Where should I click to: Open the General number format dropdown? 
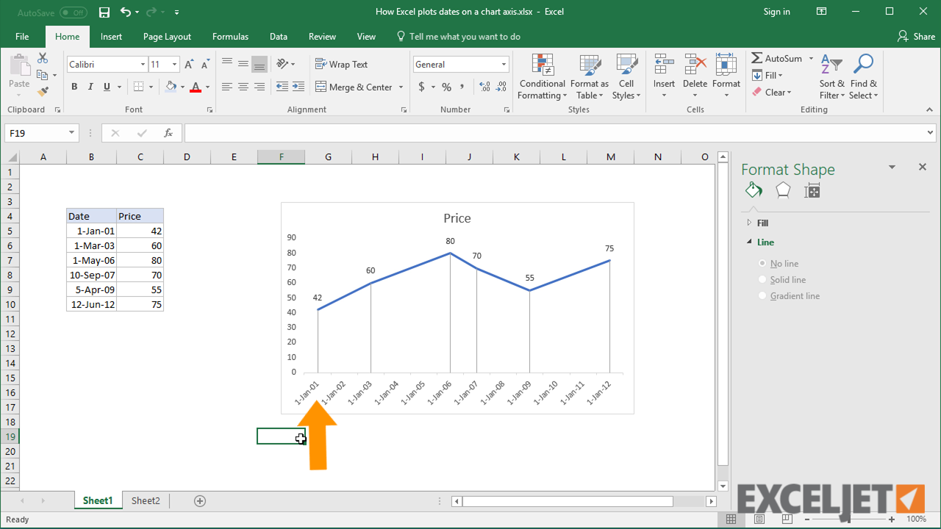504,65
